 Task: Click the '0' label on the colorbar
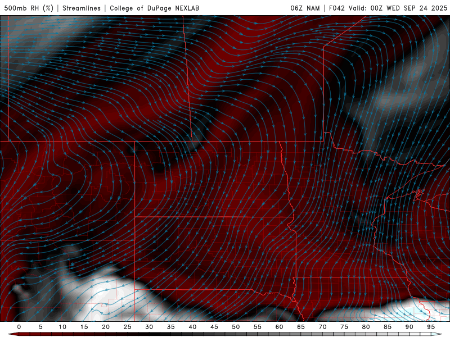(19, 327)
